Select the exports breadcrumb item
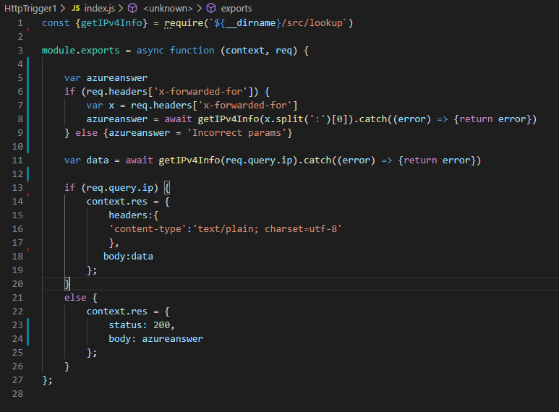This screenshot has height=412, width=559. coord(236,9)
